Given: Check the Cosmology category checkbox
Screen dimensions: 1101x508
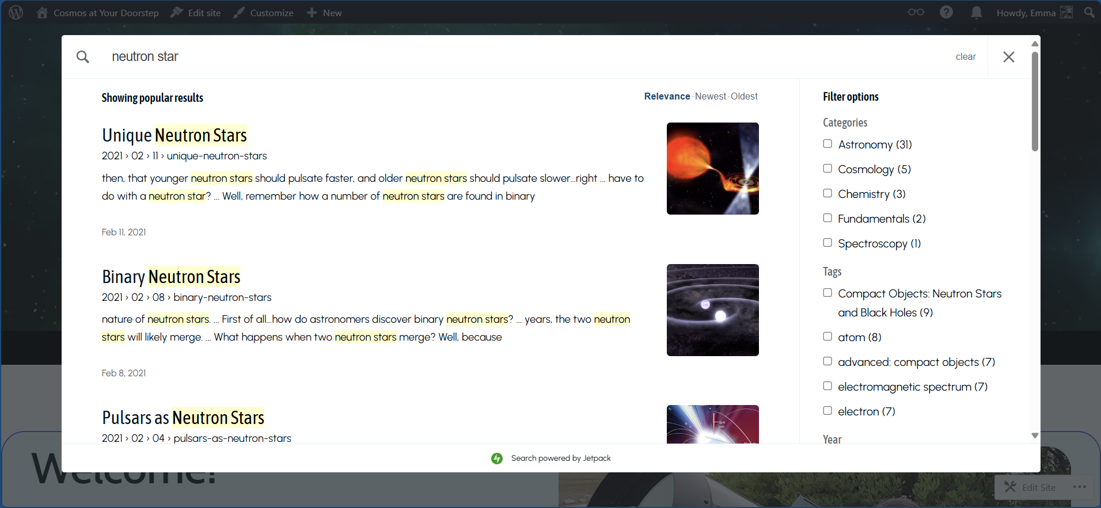Looking at the screenshot, I should [x=827, y=169].
